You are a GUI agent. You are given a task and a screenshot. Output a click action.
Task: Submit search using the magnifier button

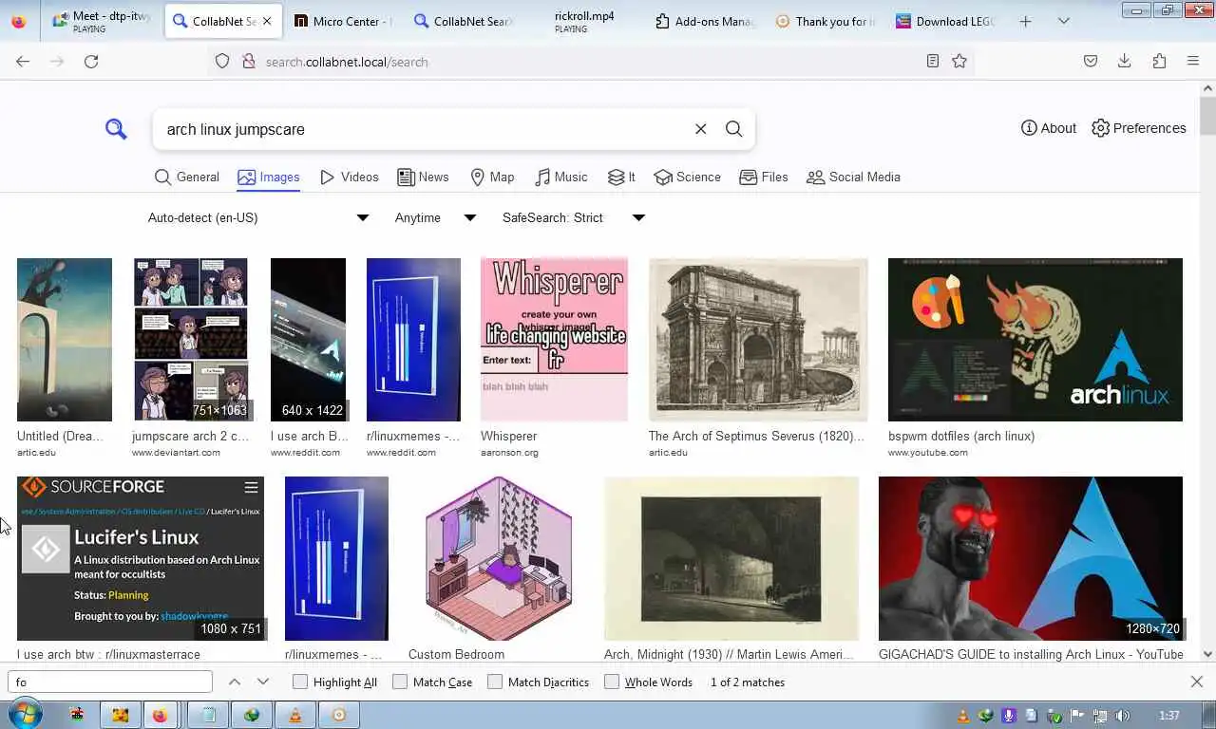coord(733,129)
